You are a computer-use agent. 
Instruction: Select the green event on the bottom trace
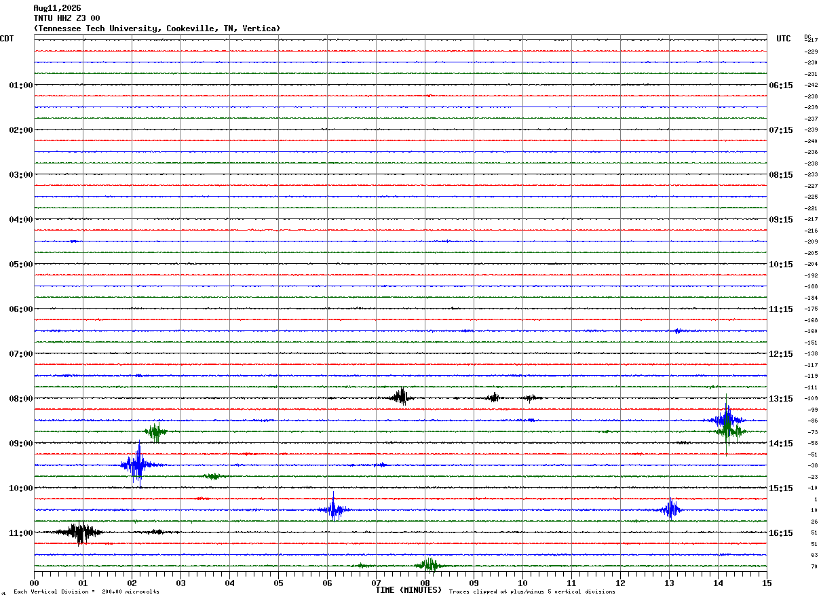[429, 565]
